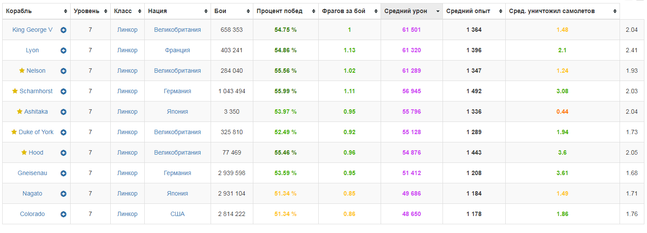Click the star icon next to Hood
Viewport: 647px width, 233px height.
(x=24, y=152)
